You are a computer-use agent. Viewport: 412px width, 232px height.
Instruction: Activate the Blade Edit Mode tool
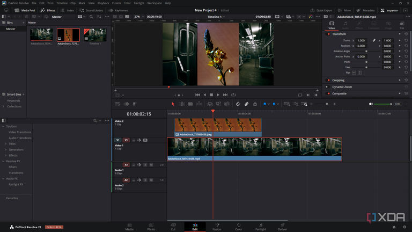(190, 104)
